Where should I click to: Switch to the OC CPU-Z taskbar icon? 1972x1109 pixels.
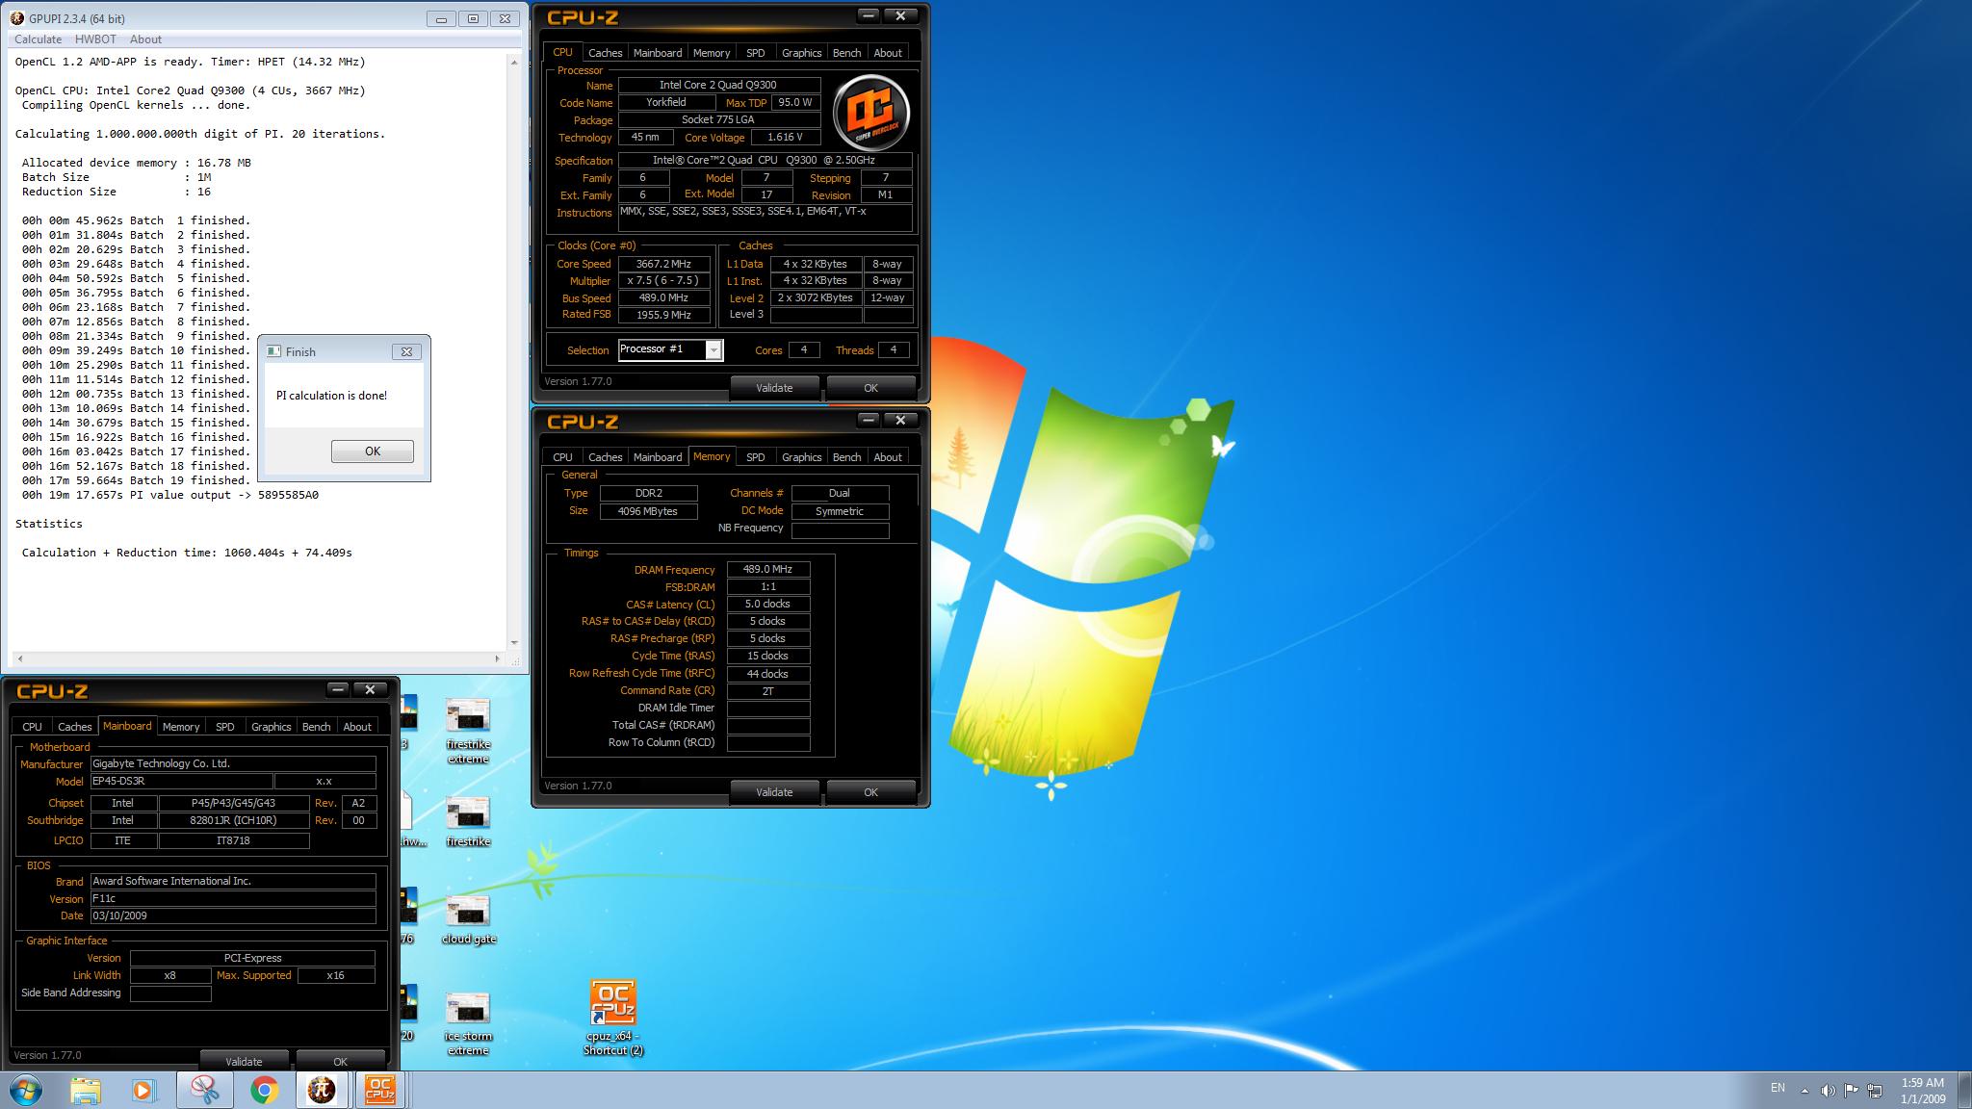(x=380, y=1090)
